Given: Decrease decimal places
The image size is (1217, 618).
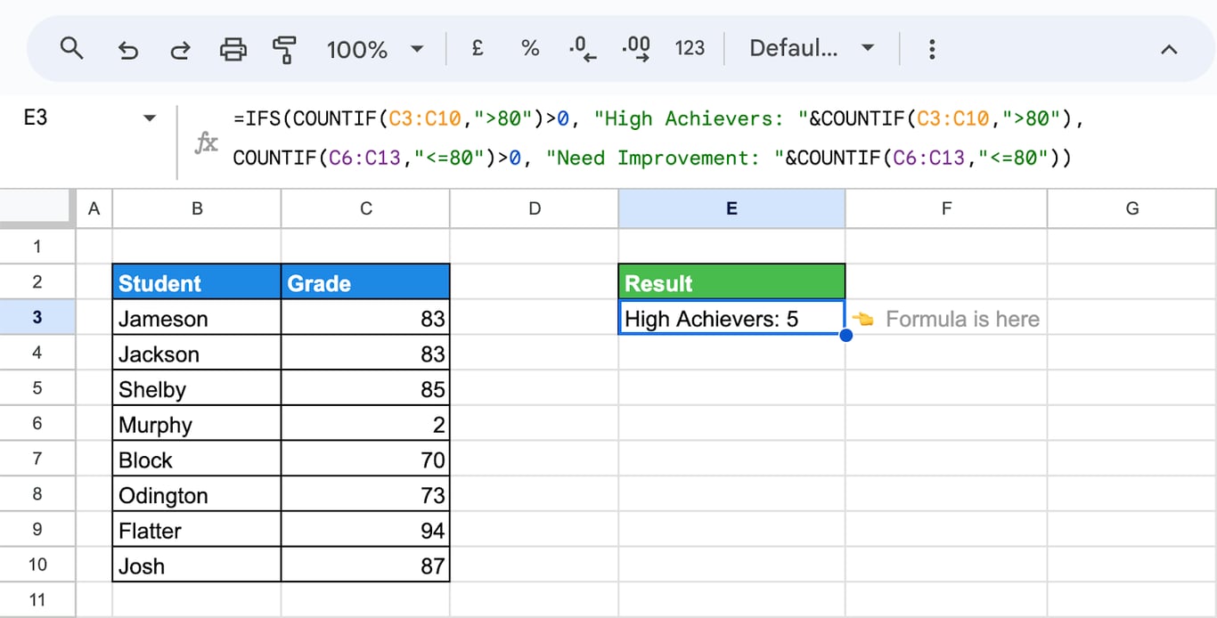Looking at the screenshot, I should 583,48.
